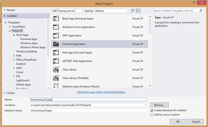Image resolution: width=208 pixels, height=127 pixels.
Task: Click the Browse... button
Action: tap(159, 105)
